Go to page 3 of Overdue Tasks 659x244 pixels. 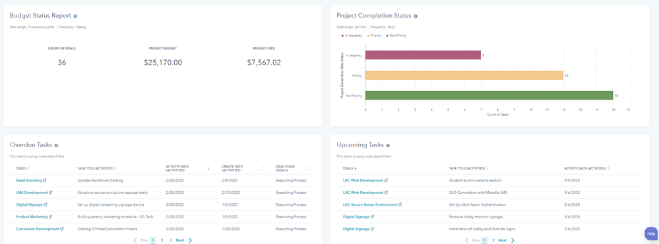pyautogui.click(x=171, y=240)
